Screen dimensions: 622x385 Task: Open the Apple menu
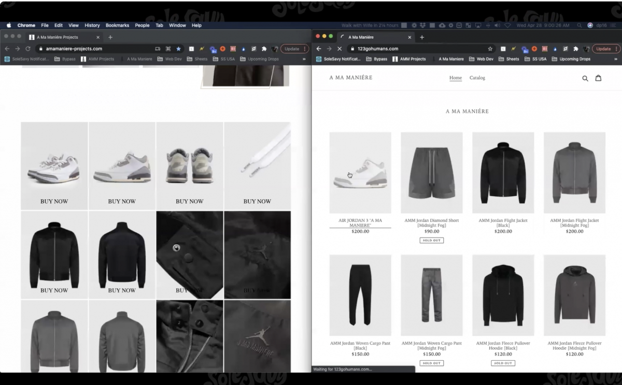[x=9, y=25]
